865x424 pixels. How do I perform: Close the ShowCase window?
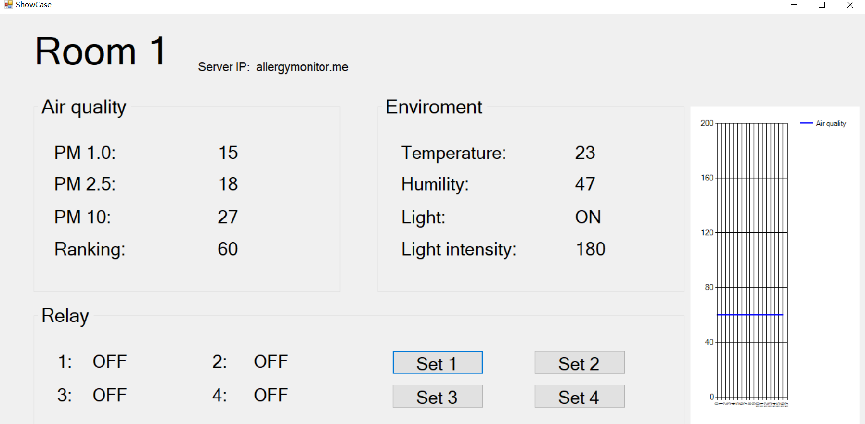click(850, 5)
